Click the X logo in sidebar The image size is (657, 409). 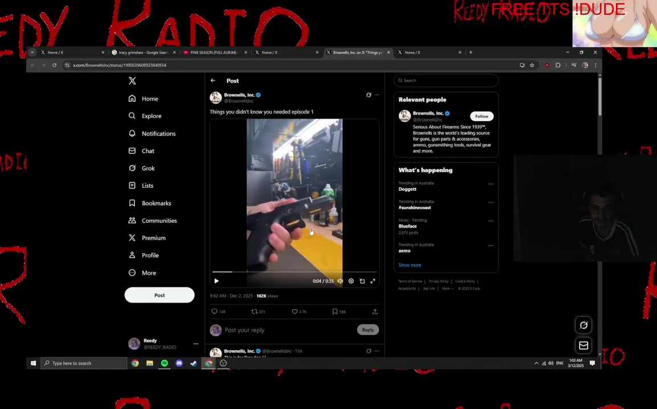click(133, 81)
